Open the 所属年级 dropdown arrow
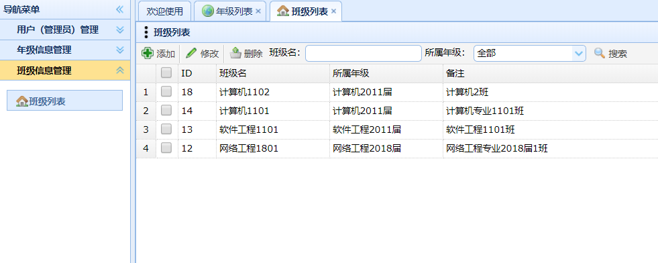Screen dimensions: 658x263 [x=579, y=53]
